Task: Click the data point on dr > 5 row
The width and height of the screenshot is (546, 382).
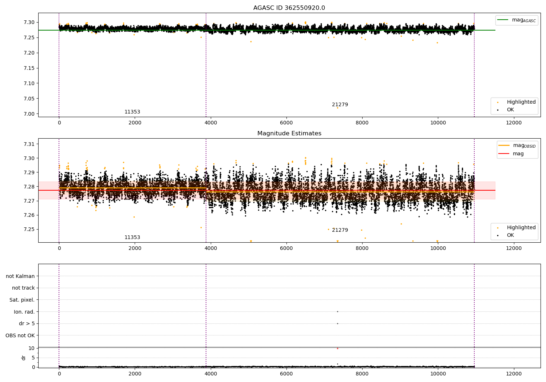Action: click(x=337, y=323)
